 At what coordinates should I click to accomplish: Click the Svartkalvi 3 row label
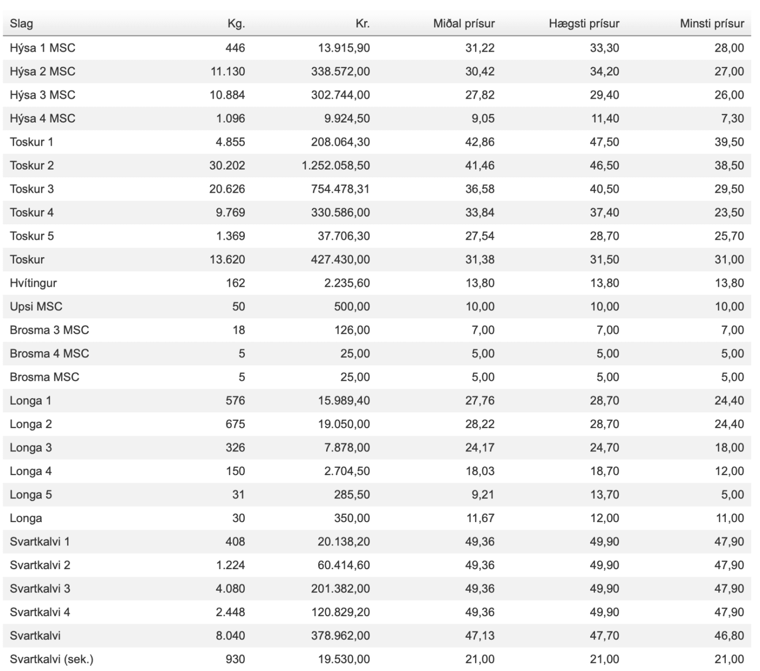pyautogui.click(x=40, y=589)
